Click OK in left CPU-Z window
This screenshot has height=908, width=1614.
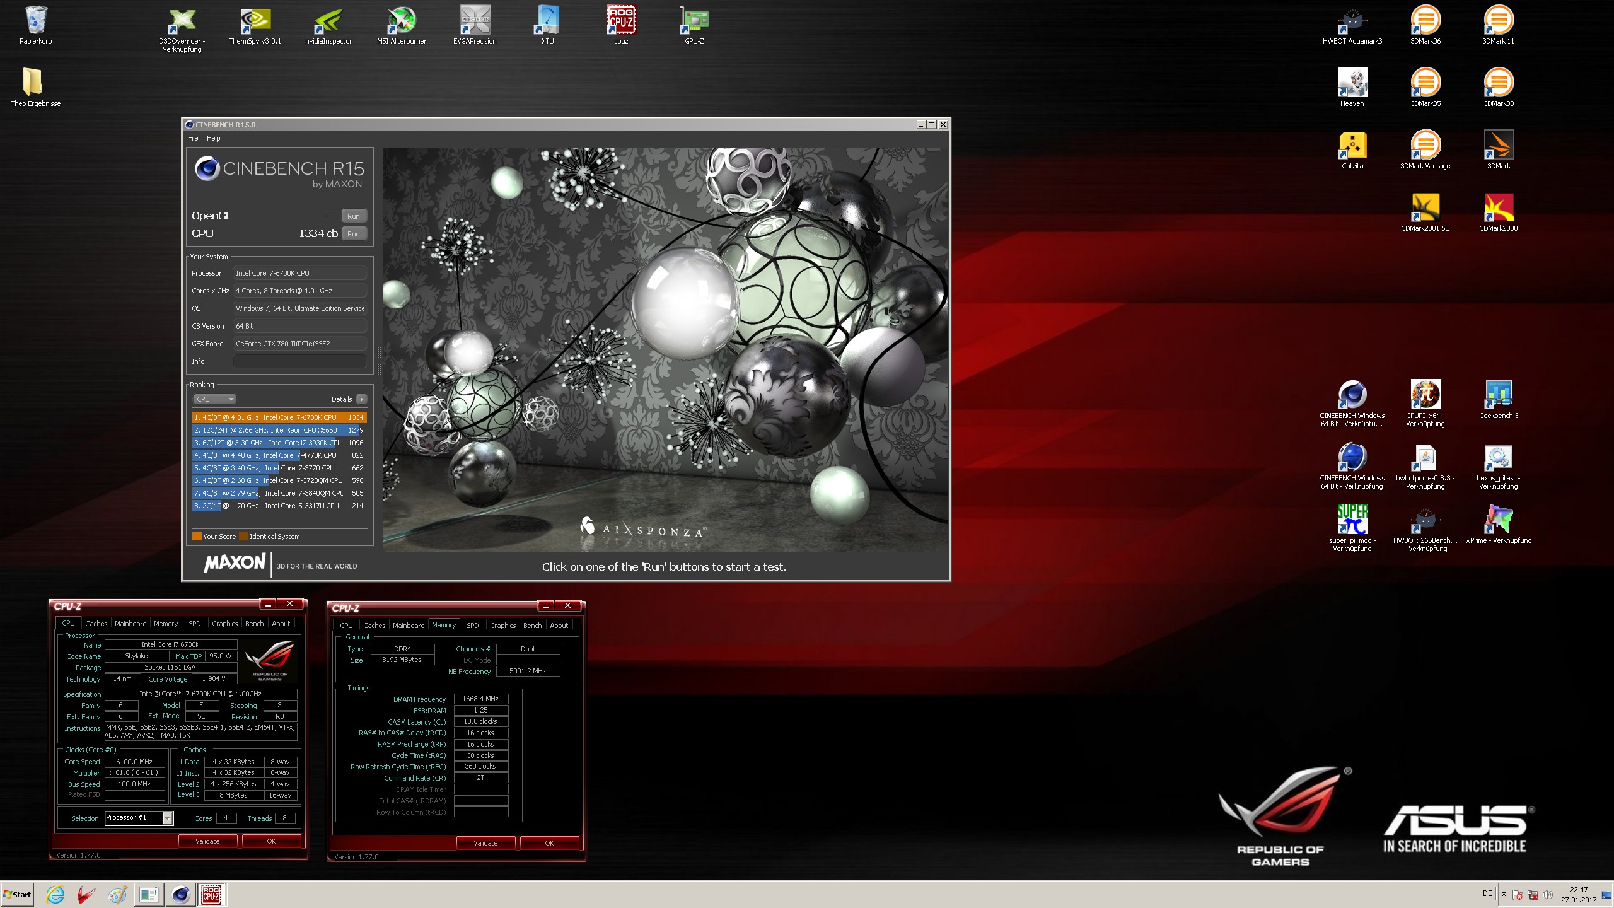[272, 841]
